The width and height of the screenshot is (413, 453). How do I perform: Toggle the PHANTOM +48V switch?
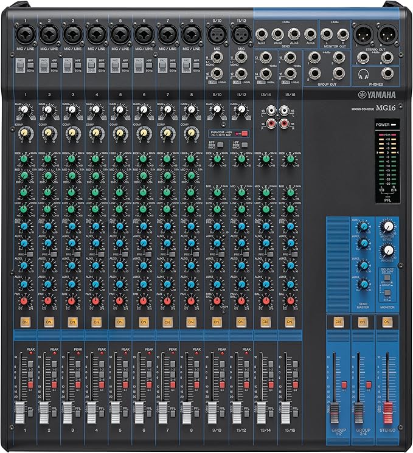tap(243, 133)
